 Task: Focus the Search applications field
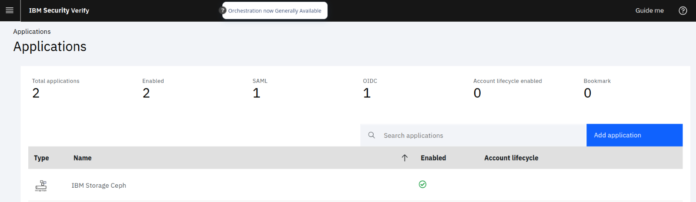(473, 135)
